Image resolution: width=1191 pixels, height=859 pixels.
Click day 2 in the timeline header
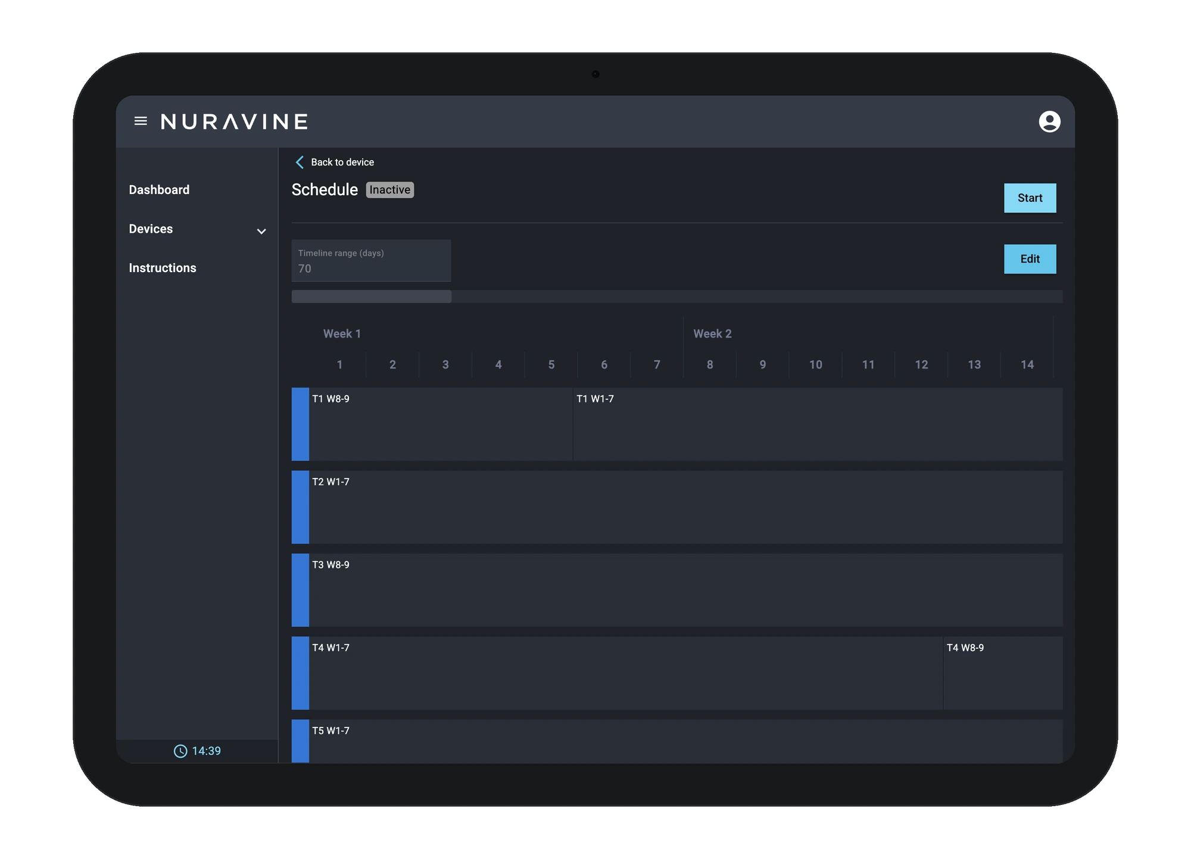click(x=392, y=365)
